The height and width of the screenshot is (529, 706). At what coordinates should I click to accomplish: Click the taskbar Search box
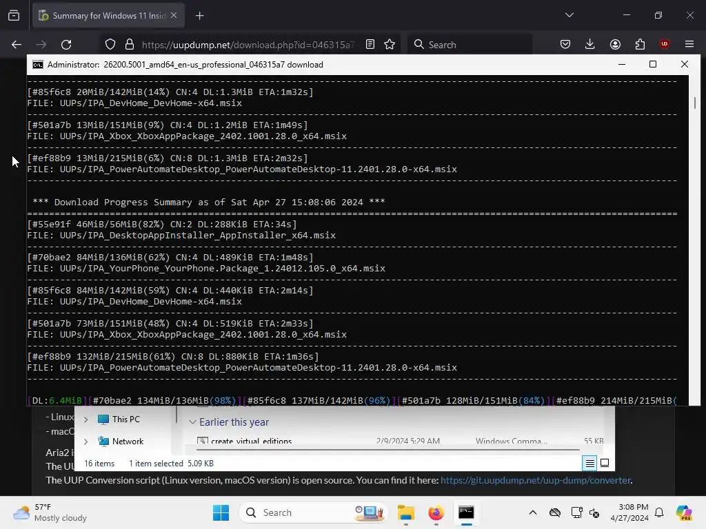tap(314, 512)
